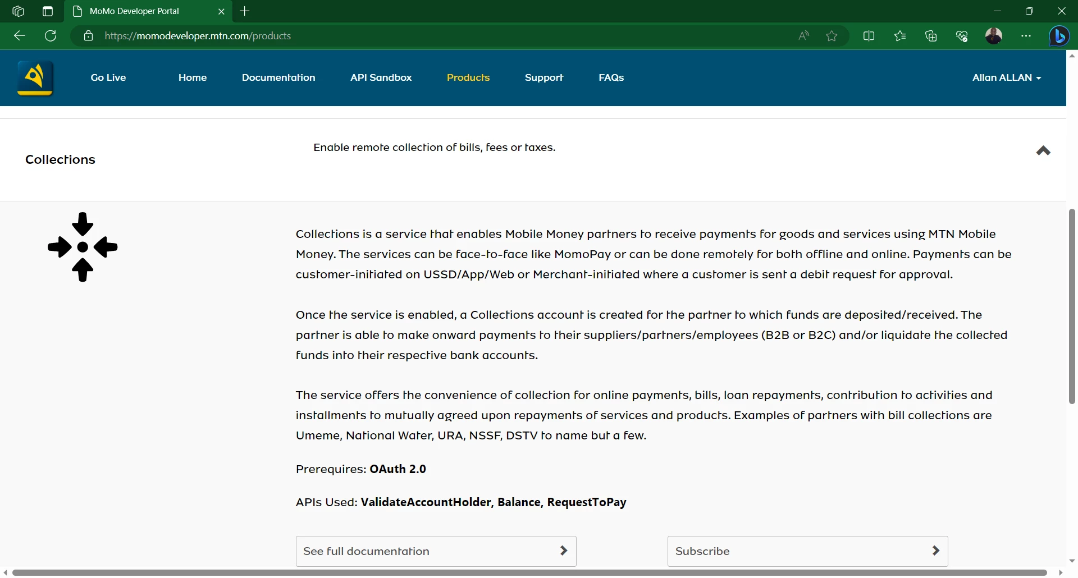1078x578 pixels.
Task: Click the user profile avatar
Action: (x=994, y=36)
